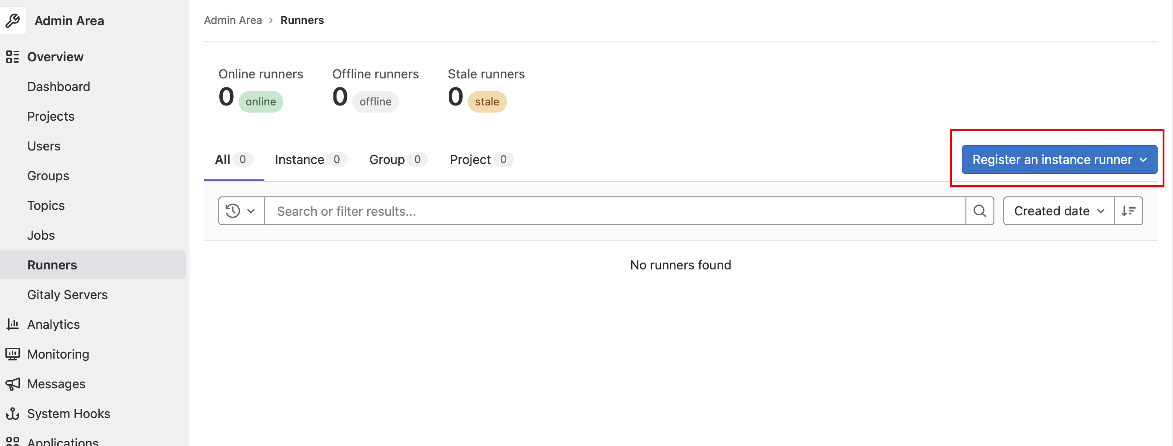Viewport: 1173px width, 446px height.
Task: Click the Monitoring sidebar label
Action: (58, 354)
